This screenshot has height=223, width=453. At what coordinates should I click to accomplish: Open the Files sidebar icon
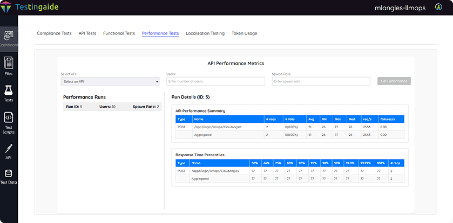pyautogui.click(x=9, y=63)
